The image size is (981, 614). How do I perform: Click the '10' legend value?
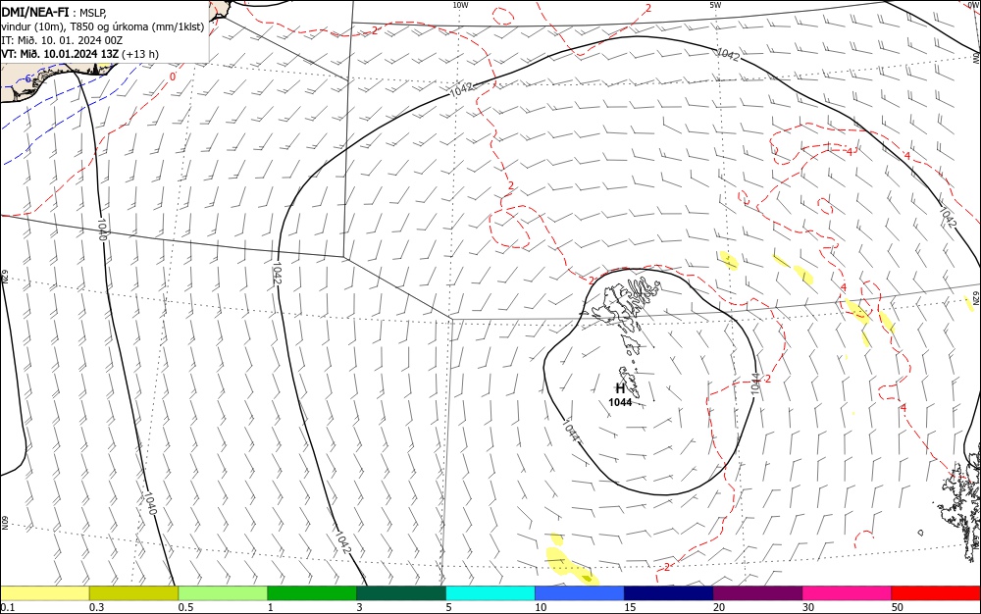click(x=541, y=607)
